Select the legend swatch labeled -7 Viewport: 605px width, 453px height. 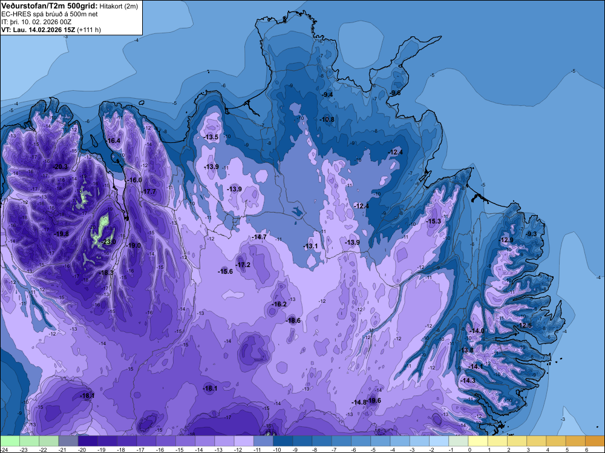341,441
